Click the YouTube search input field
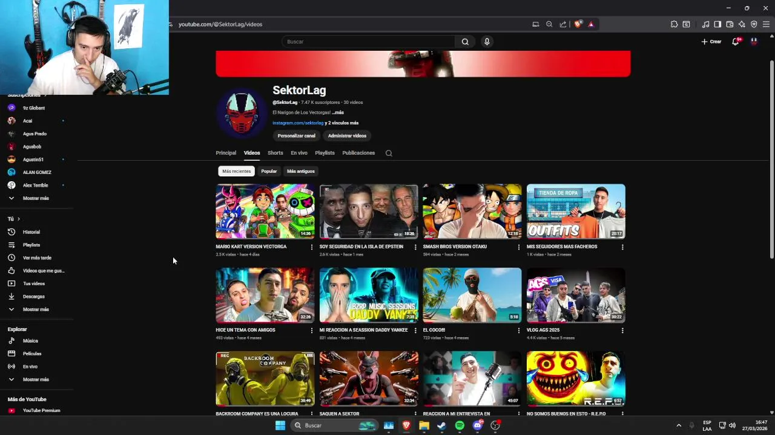 point(368,42)
